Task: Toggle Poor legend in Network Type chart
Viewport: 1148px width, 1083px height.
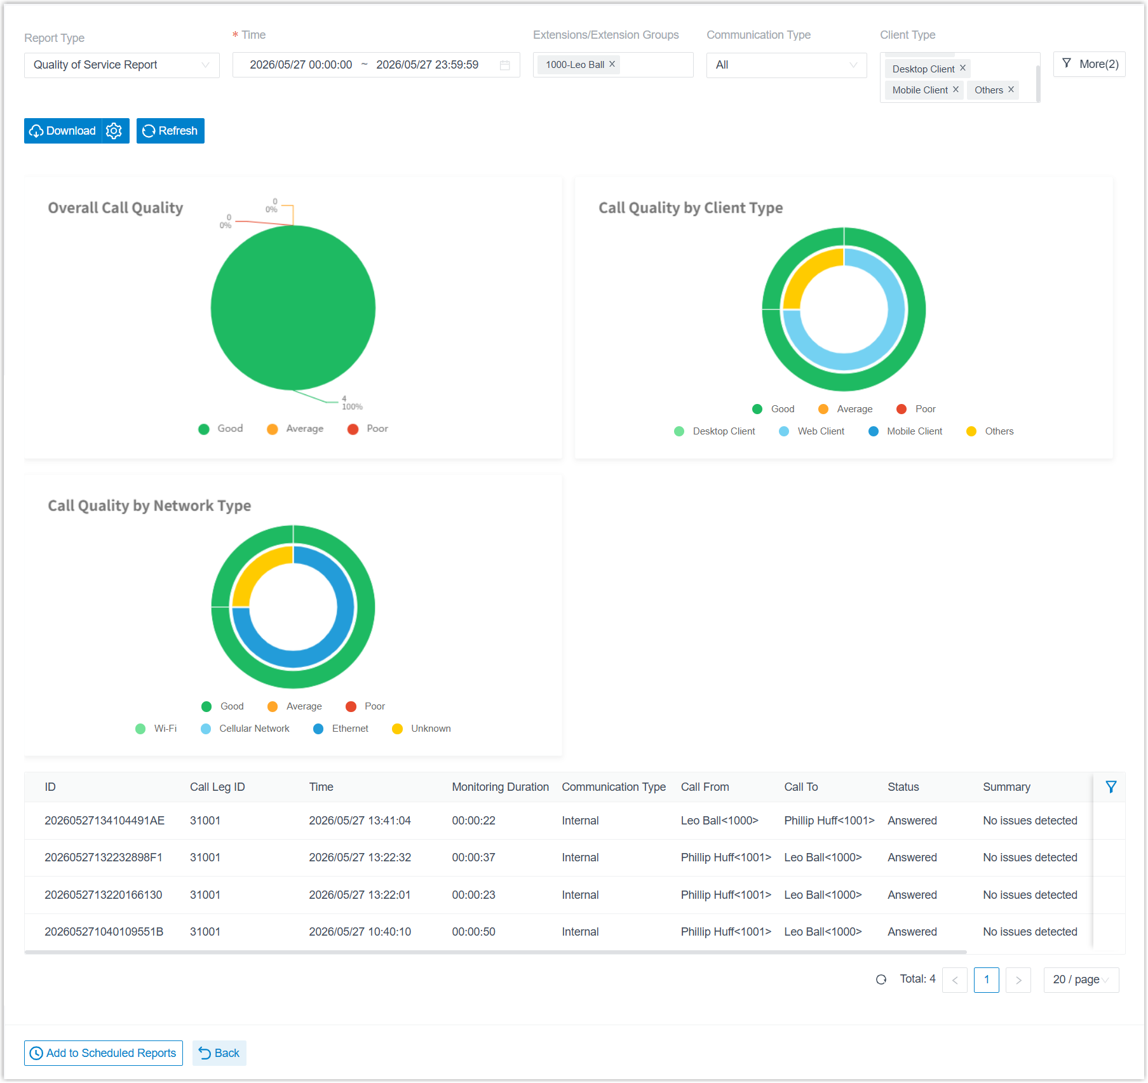Action: click(365, 706)
